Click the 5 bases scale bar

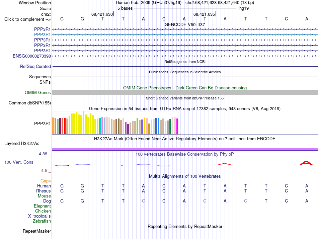click(185, 8)
